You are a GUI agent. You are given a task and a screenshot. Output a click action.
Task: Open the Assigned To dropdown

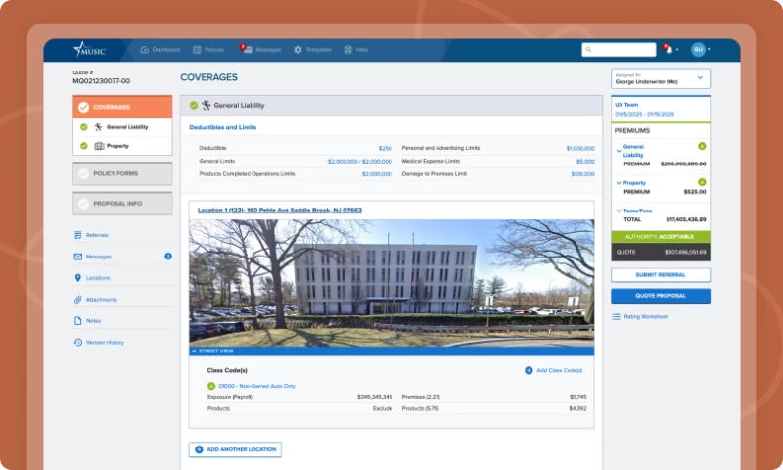pyautogui.click(x=660, y=78)
